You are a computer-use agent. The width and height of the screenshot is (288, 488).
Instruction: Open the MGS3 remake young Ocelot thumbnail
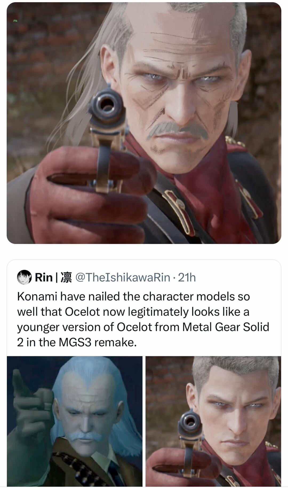point(213,421)
